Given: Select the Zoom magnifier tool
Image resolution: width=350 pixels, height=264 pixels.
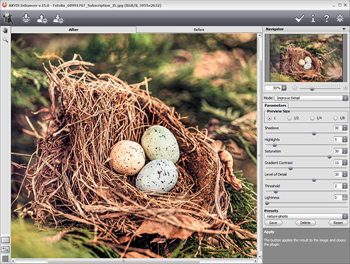Looking at the screenshot, I should click(x=5, y=40).
